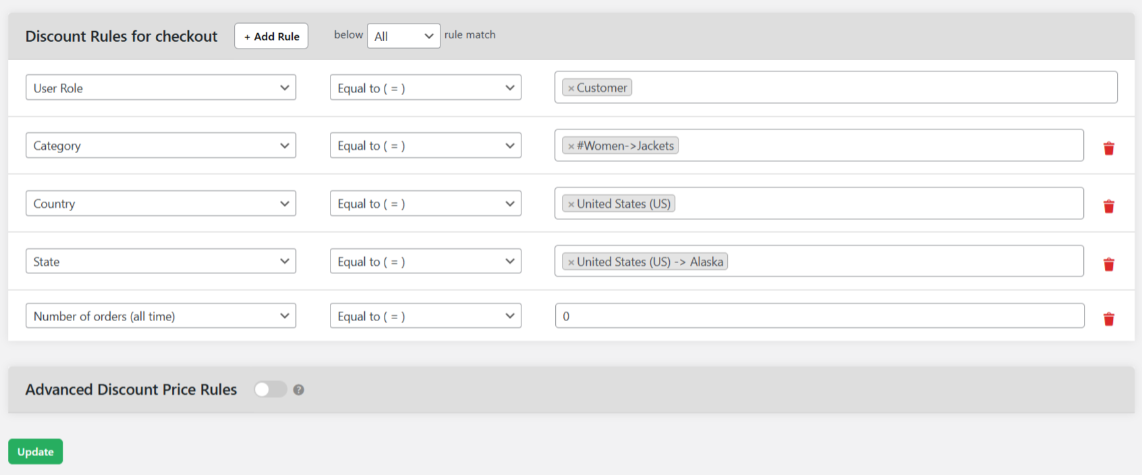Open the State row's Equal to operator dropdown

click(x=425, y=262)
